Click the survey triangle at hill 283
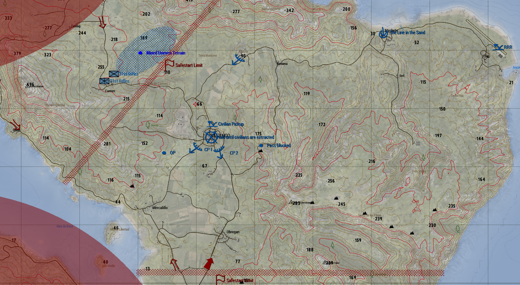Screen dimensions: 520x285 (291, 202)
